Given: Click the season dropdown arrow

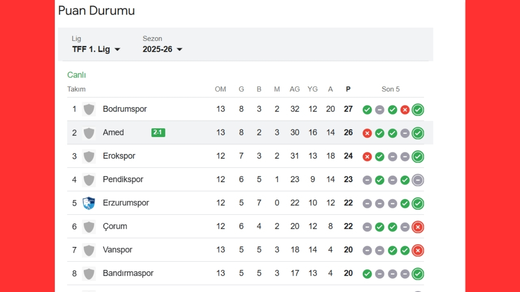Looking at the screenshot, I should 180,49.
